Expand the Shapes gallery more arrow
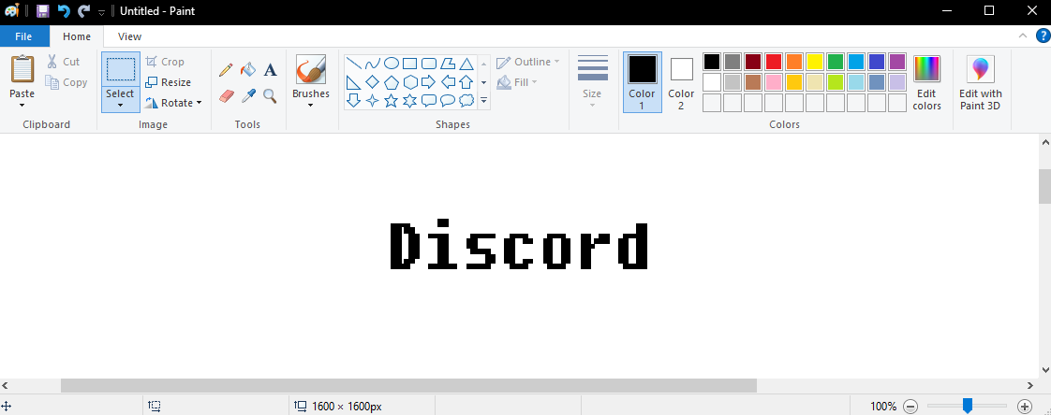 (x=484, y=100)
